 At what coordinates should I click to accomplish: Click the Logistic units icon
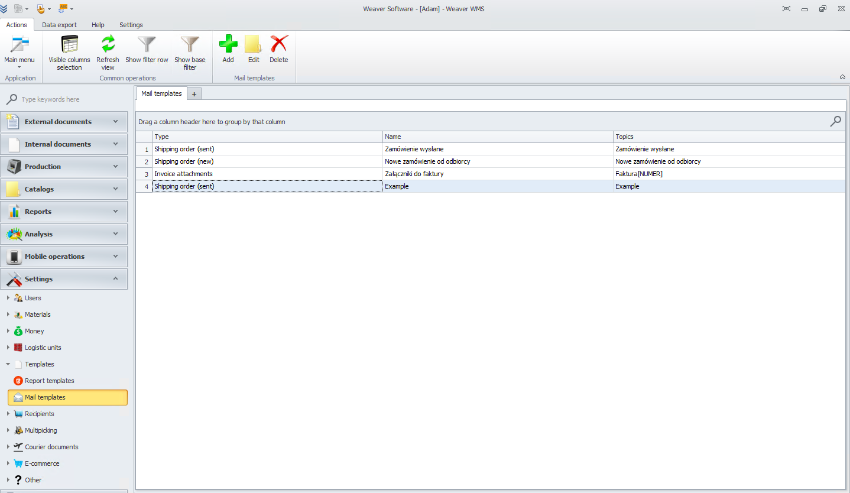[18, 348]
